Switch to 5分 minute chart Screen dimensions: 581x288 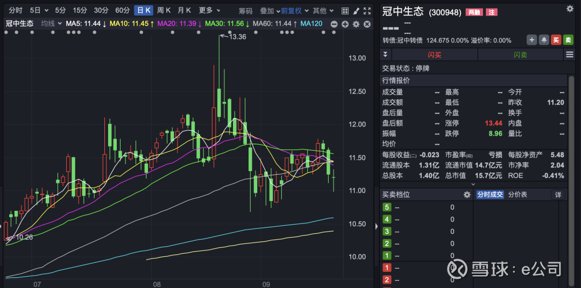(60, 11)
